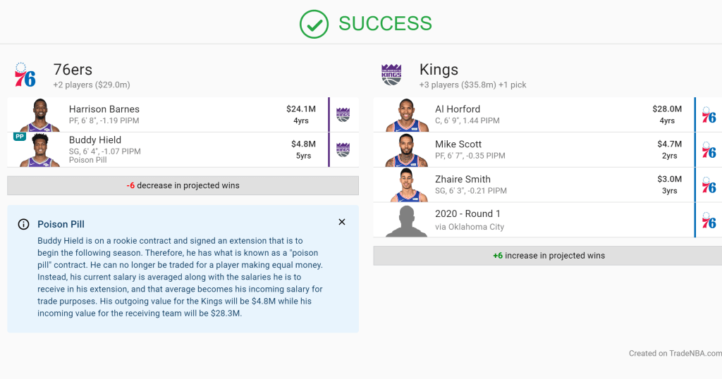Select Al Horford headshot photo
722x379 pixels.
point(407,116)
